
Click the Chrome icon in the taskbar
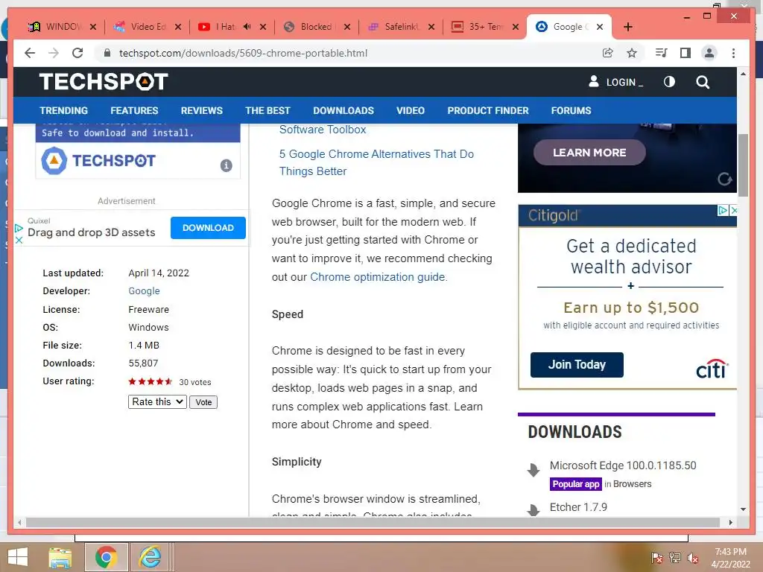click(106, 557)
